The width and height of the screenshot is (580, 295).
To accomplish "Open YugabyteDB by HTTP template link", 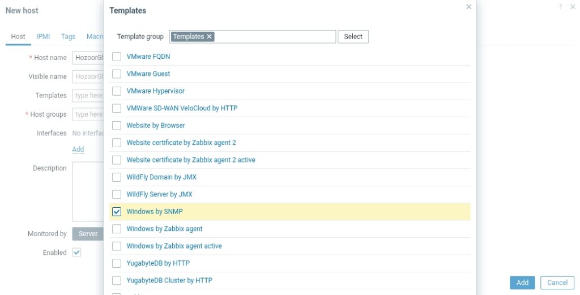I will point(158,263).
